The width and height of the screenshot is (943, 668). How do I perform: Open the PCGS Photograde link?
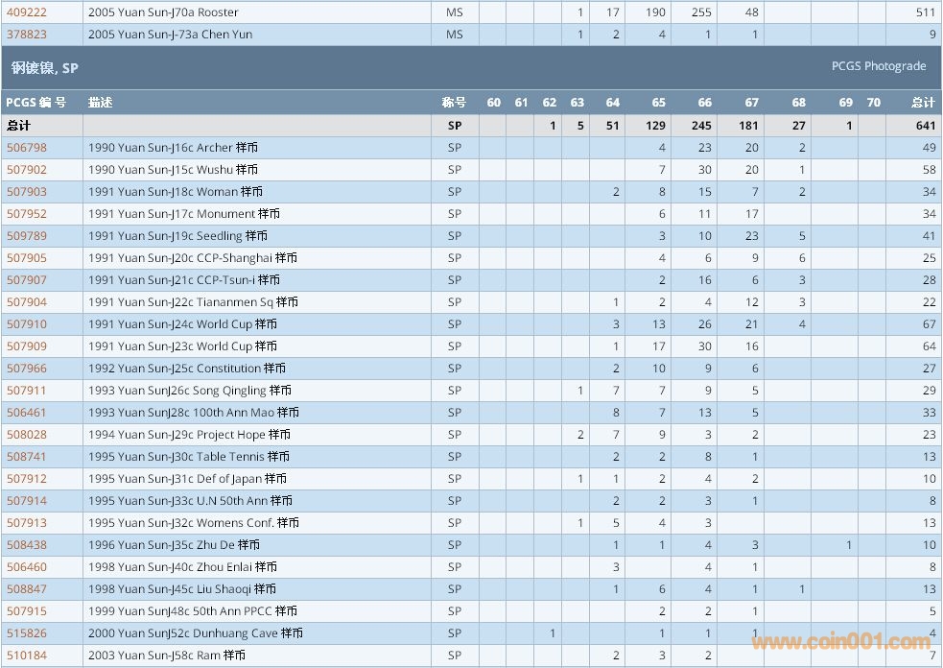[x=879, y=66]
